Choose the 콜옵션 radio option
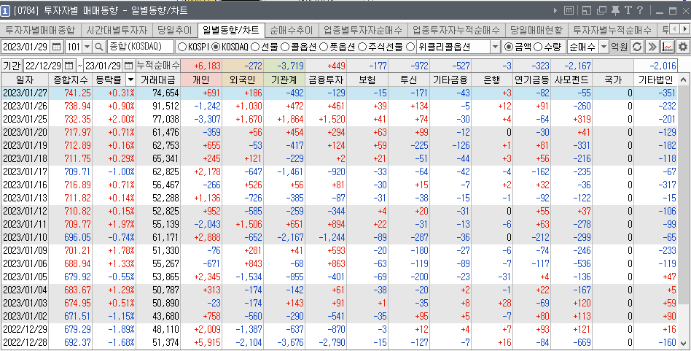 point(285,47)
